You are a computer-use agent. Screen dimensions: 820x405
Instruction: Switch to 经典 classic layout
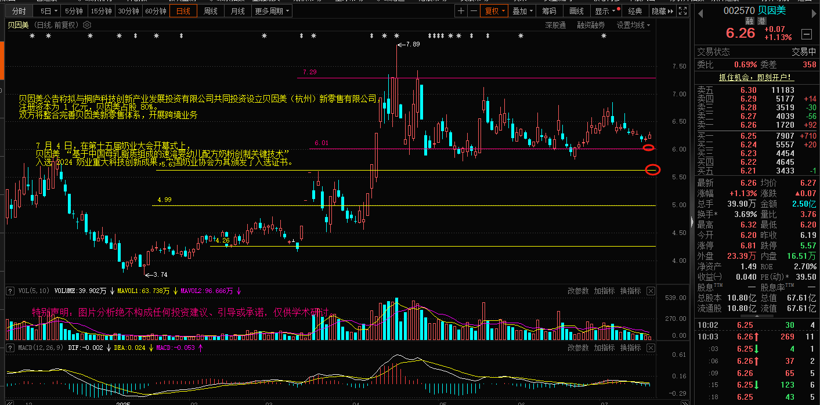click(635, 11)
